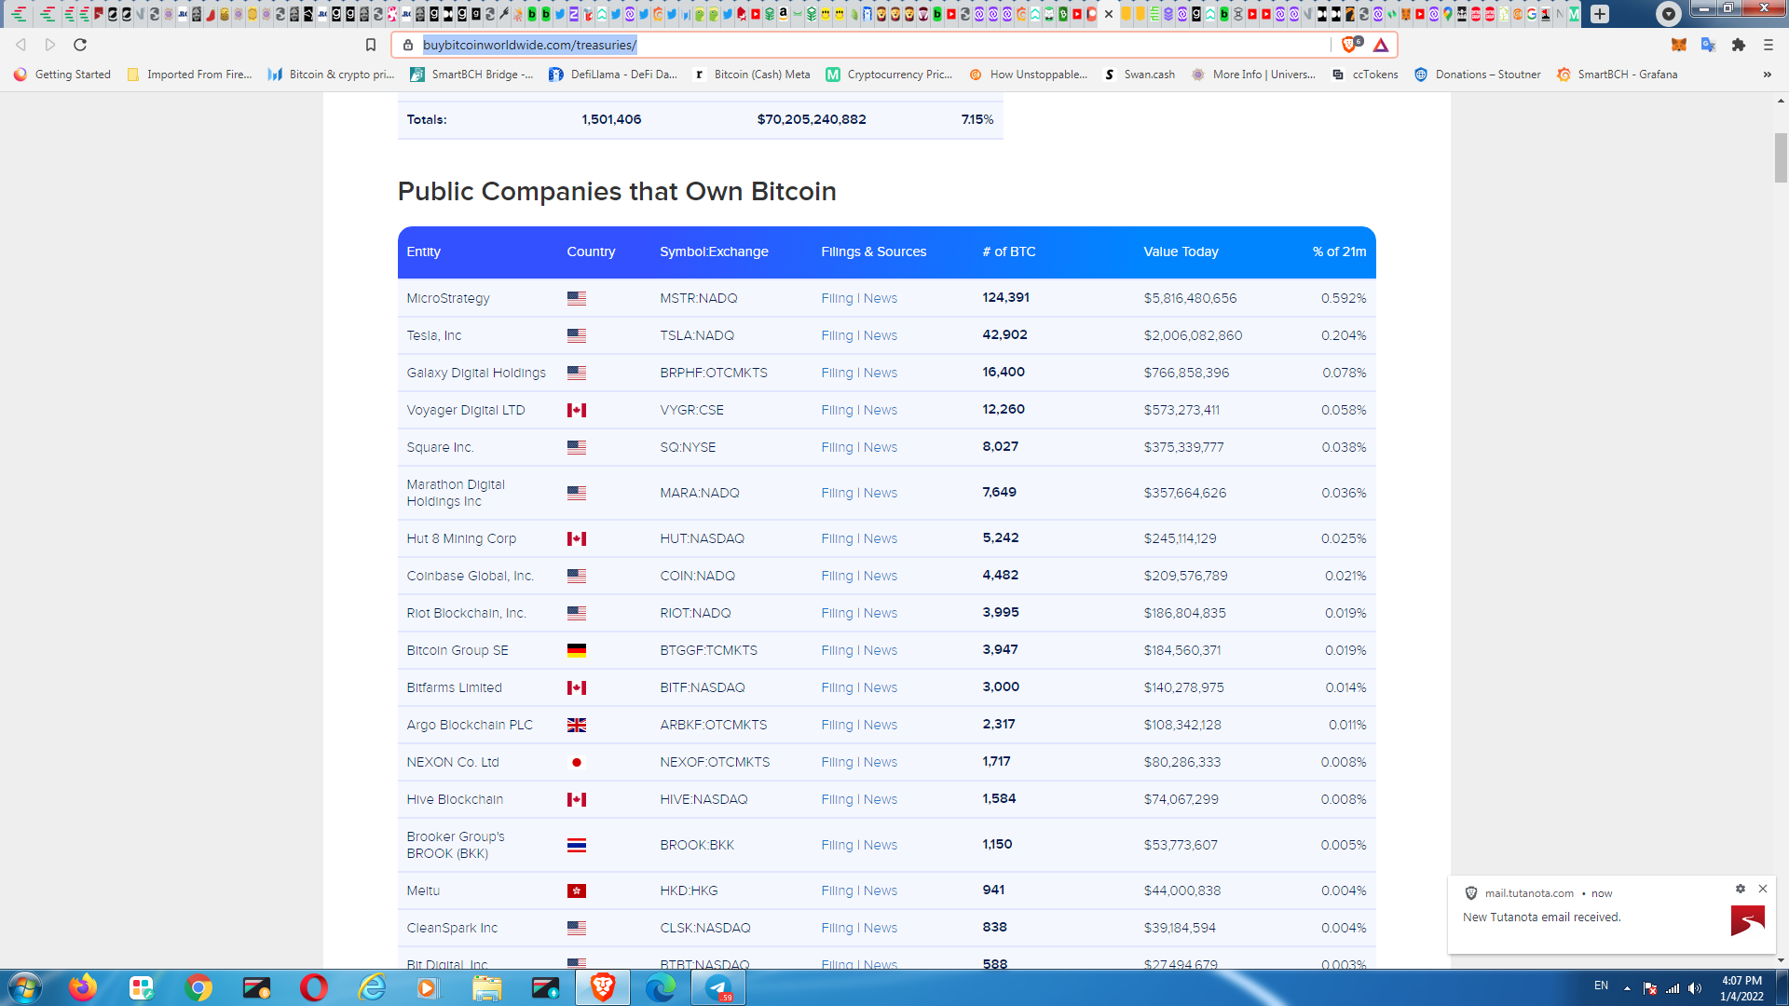The height and width of the screenshot is (1006, 1789).
Task: Open NEXON Co. Ltd's News link
Action: pyautogui.click(x=881, y=762)
